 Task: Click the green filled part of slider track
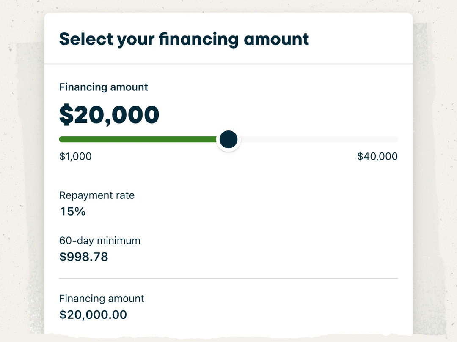click(138, 140)
